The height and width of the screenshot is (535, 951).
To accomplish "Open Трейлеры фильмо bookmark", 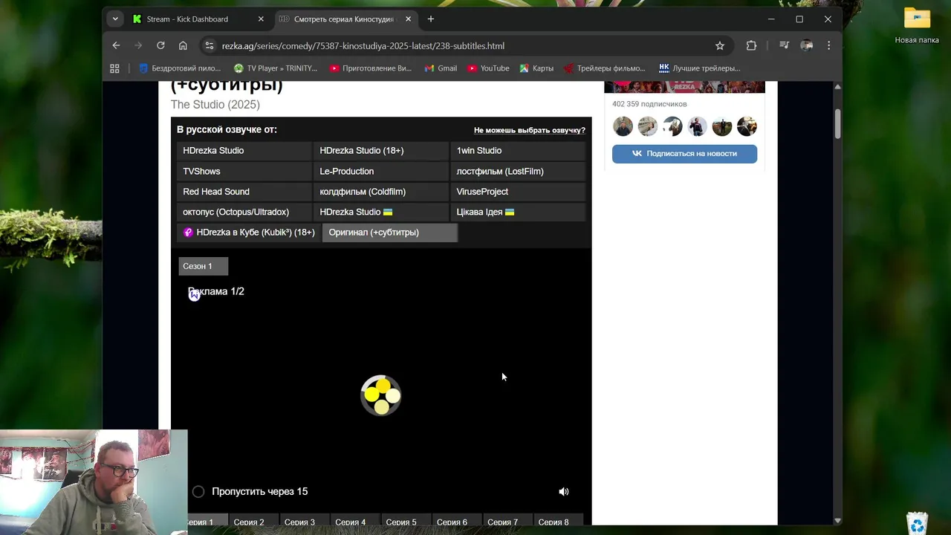I will (x=605, y=68).
